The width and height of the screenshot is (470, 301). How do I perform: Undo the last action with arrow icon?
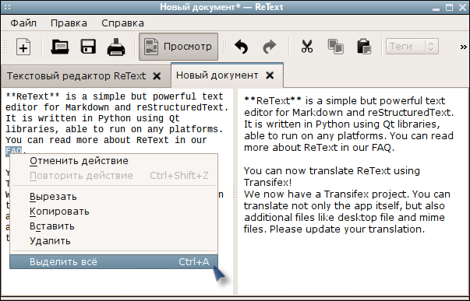tap(242, 47)
